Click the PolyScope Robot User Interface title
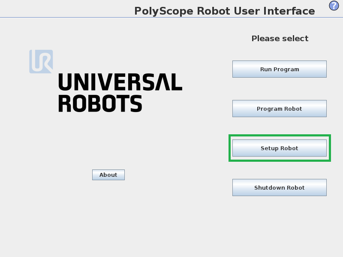Image resolution: width=343 pixels, height=257 pixels. click(224, 11)
